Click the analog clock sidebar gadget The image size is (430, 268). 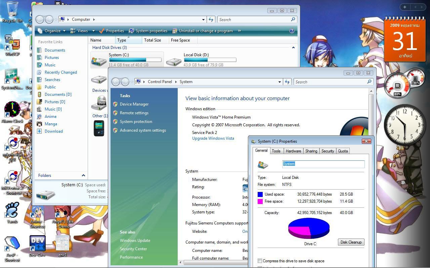click(404, 124)
